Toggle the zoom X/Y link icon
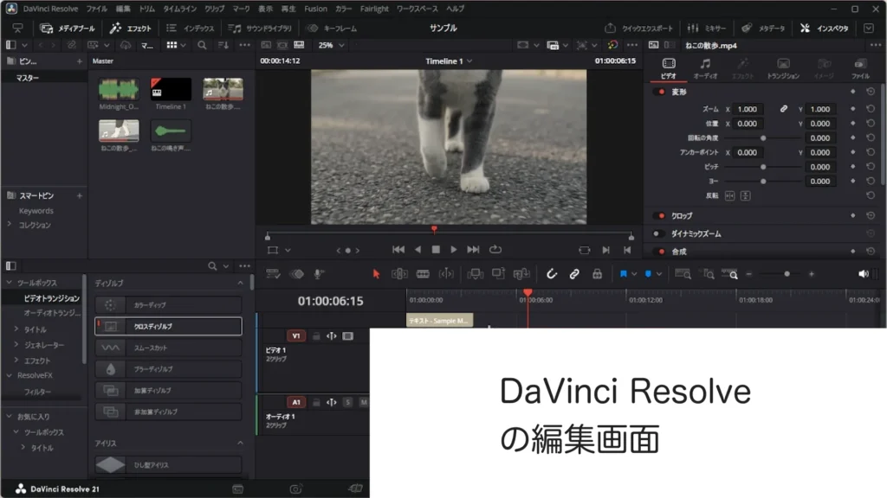The width and height of the screenshot is (887, 498). (783, 109)
